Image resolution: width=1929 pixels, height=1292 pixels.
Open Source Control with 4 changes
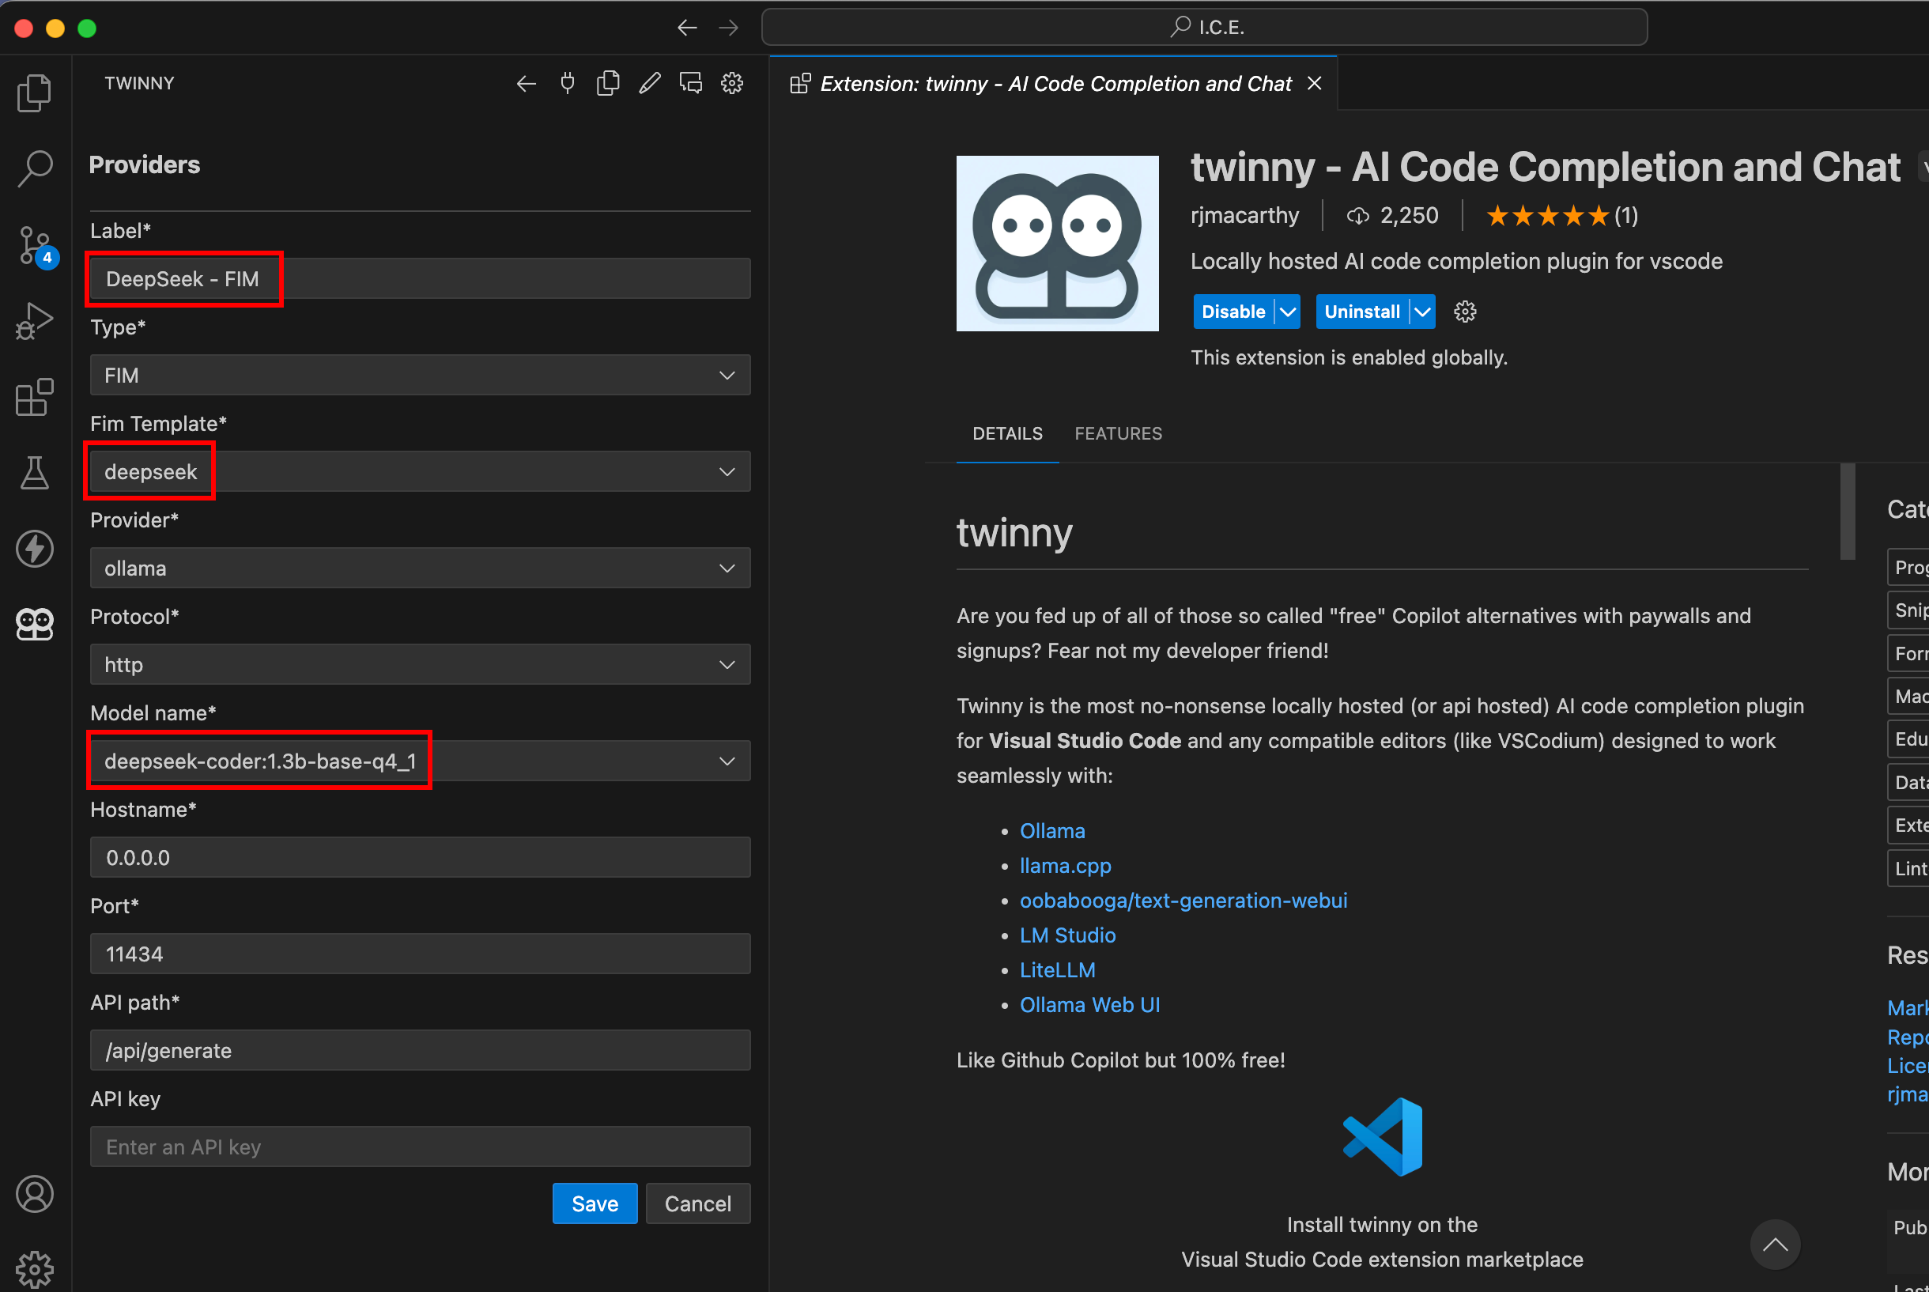[35, 246]
